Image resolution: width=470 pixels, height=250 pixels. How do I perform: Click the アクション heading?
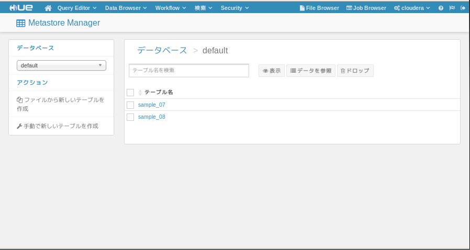pyautogui.click(x=32, y=82)
